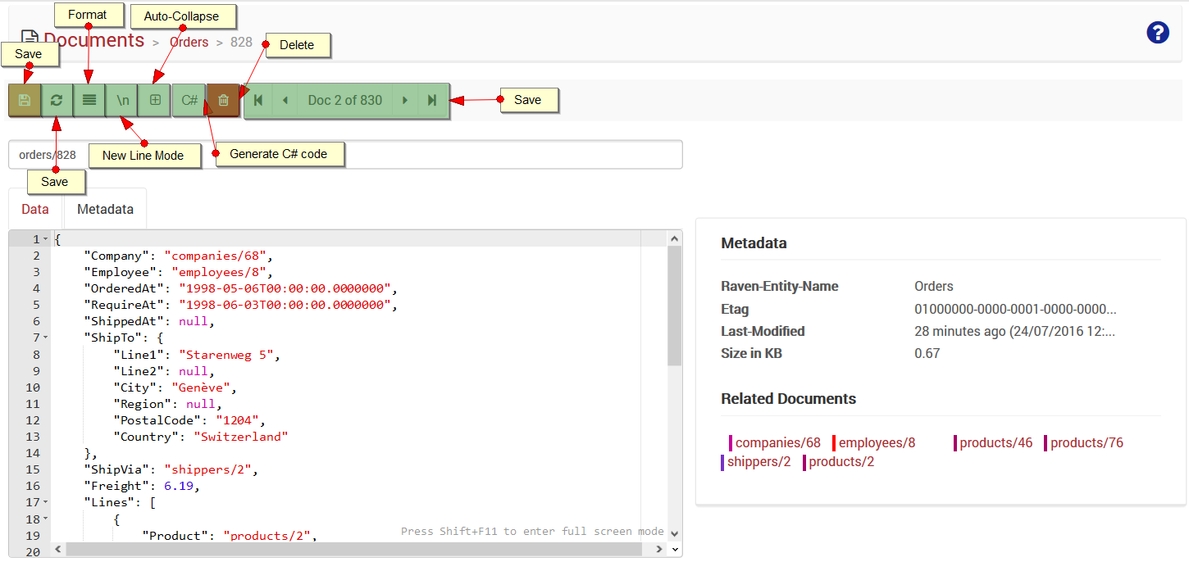Open related document companies/68
The width and height of the screenshot is (1189, 571).
pyautogui.click(x=777, y=442)
